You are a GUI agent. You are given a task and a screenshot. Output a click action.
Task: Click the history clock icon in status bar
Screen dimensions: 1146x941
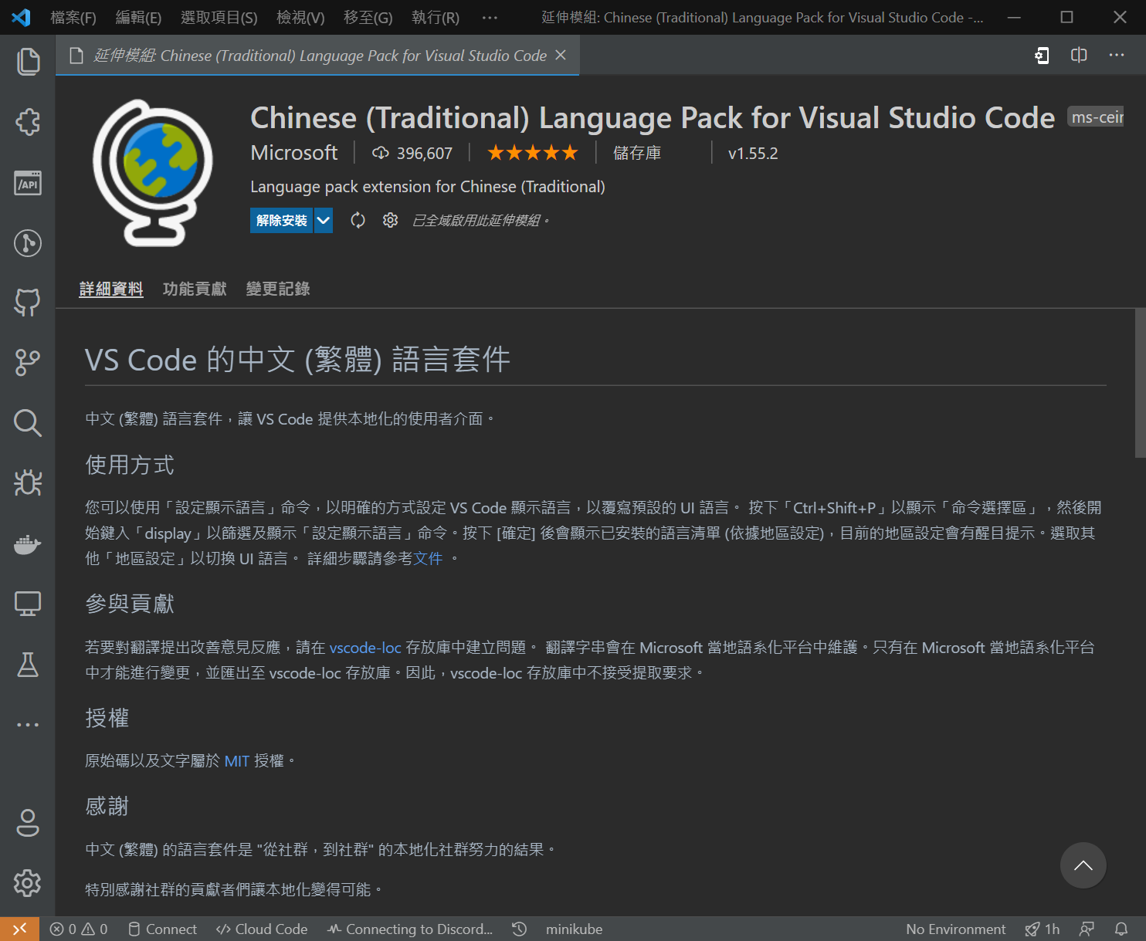[x=520, y=929]
